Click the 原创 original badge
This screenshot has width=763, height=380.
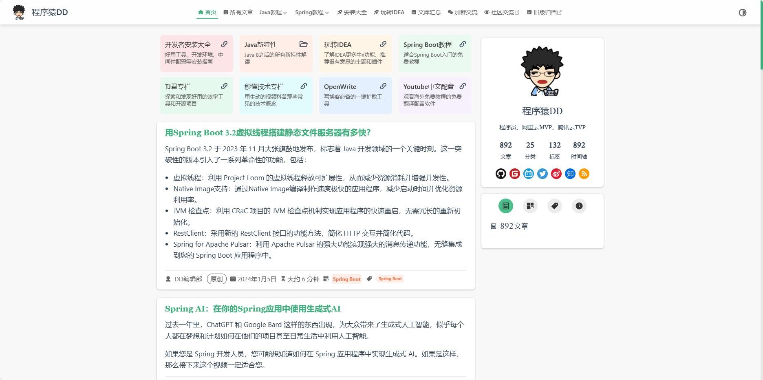tap(216, 279)
